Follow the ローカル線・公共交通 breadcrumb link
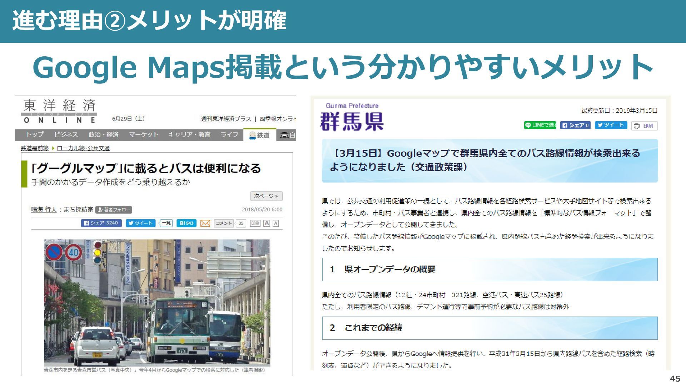The height and width of the screenshot is (385, 686). coord(83,148)
